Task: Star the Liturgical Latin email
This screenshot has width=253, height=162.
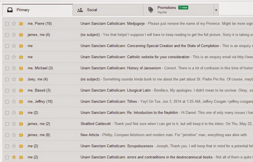Action: click(14, 90)
